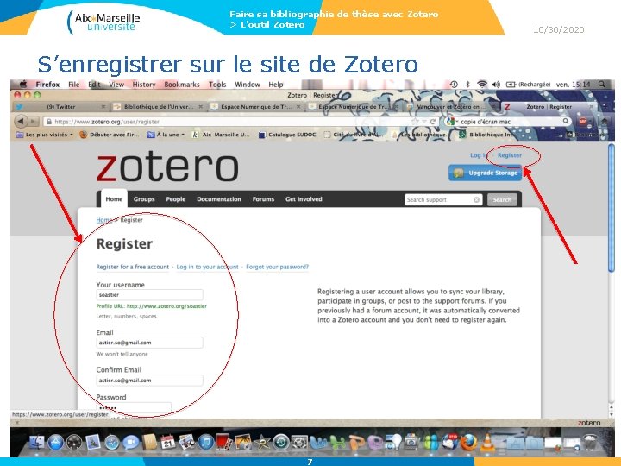Click the Your username input field
621x466 pixels.
tap(149, 295)
